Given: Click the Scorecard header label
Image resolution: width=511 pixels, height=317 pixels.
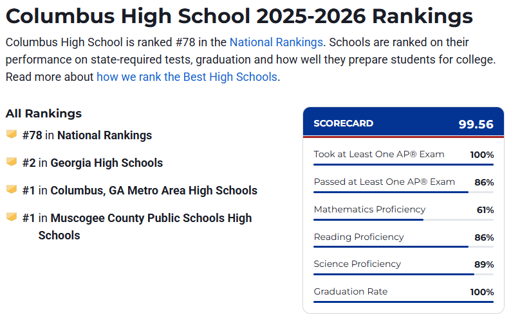Looking at the screenshot, I should (343, 124).
